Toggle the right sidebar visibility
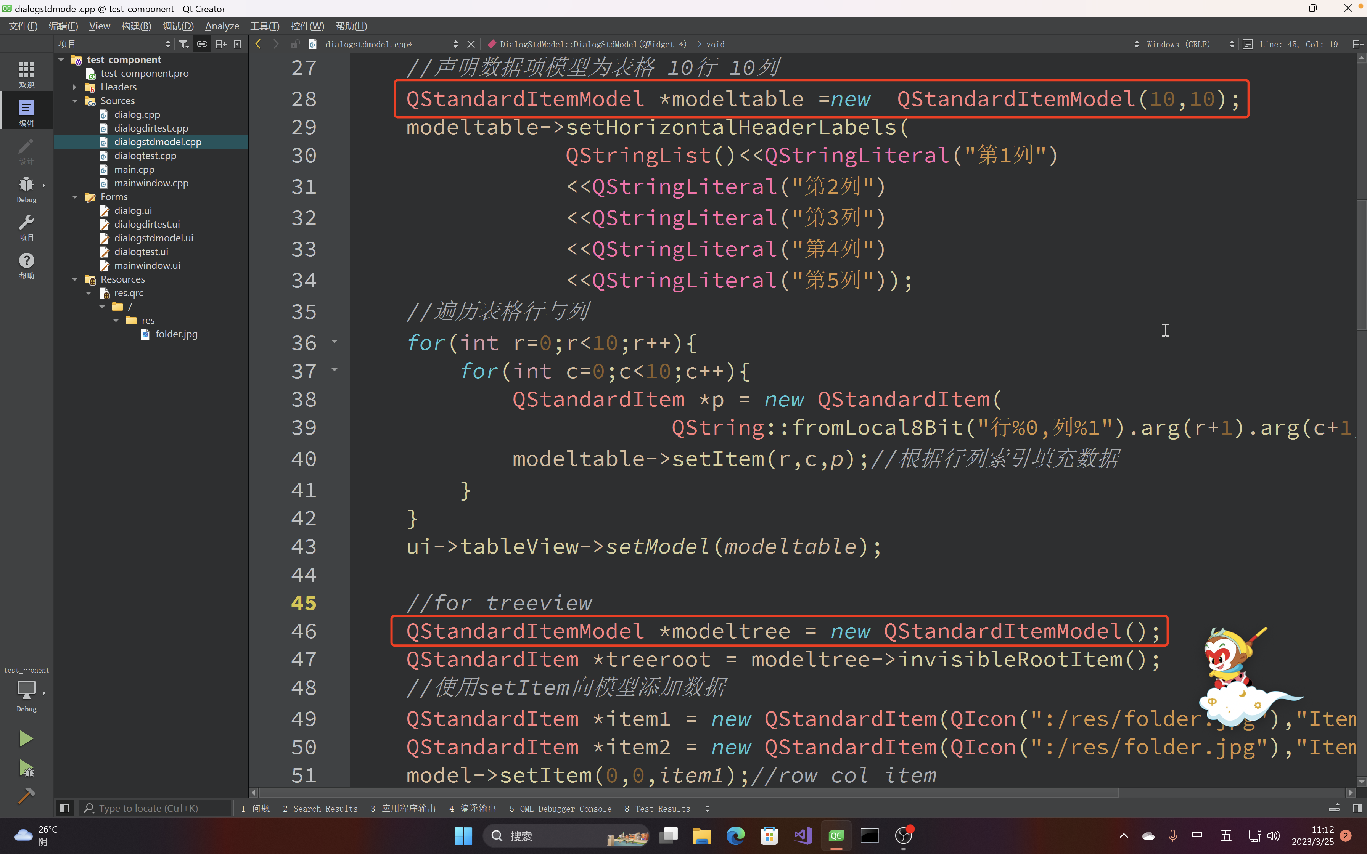The width and height of the screenshot is (1367, 854). [x=1357, y=808]
